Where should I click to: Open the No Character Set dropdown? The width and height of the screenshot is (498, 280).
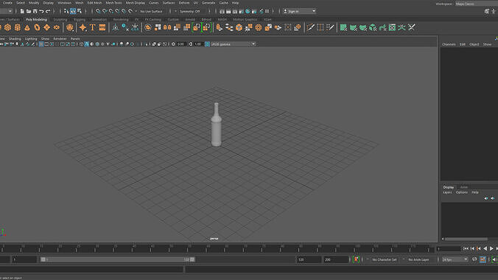pyautogui.click(x=385, y=259)
